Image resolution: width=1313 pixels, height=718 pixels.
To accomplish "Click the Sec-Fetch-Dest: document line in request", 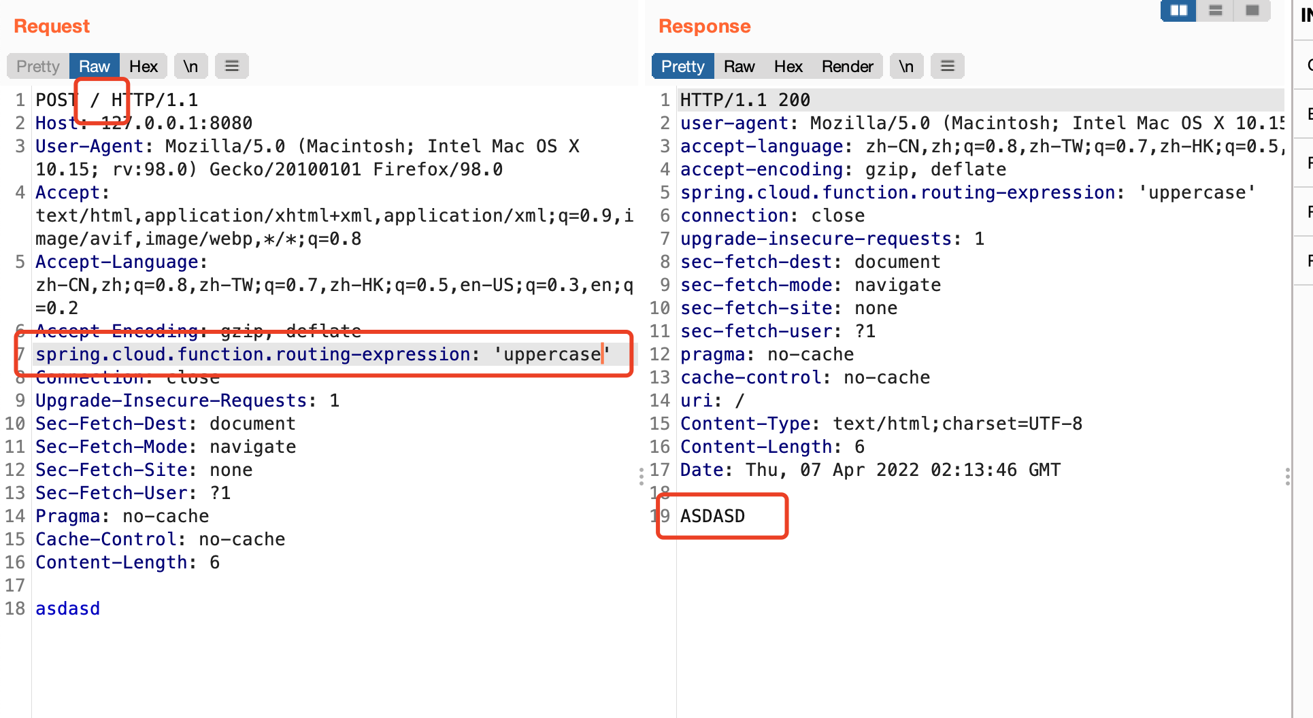I will [166, 424].
